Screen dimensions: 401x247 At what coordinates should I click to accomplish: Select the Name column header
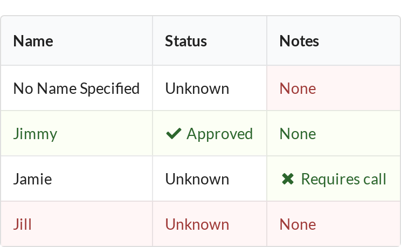pos(33,41)
